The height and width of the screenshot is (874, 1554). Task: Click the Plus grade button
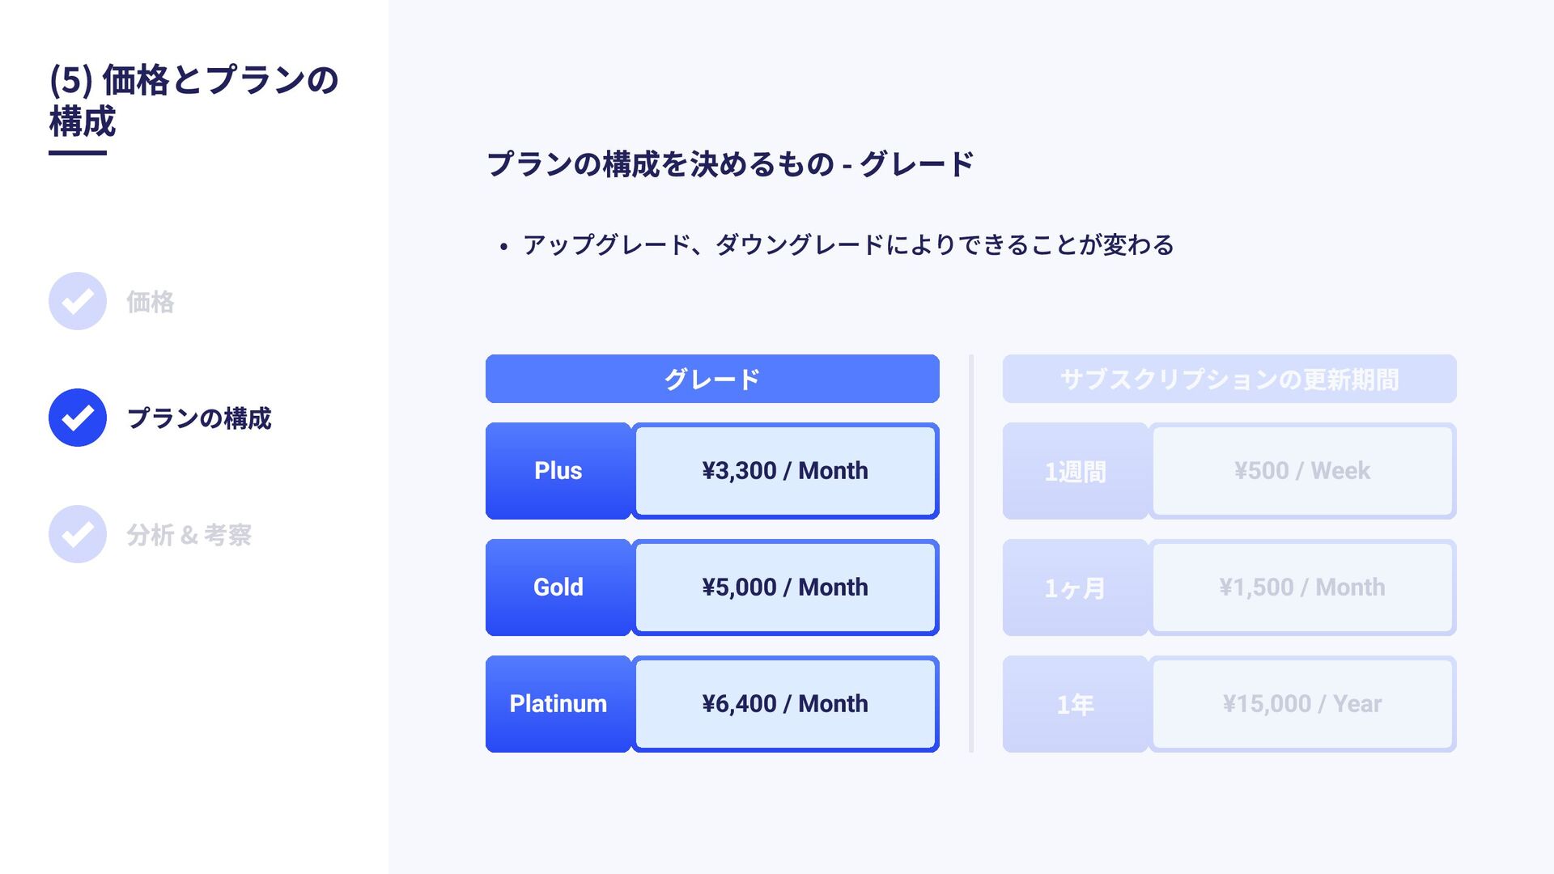[558, 471]
